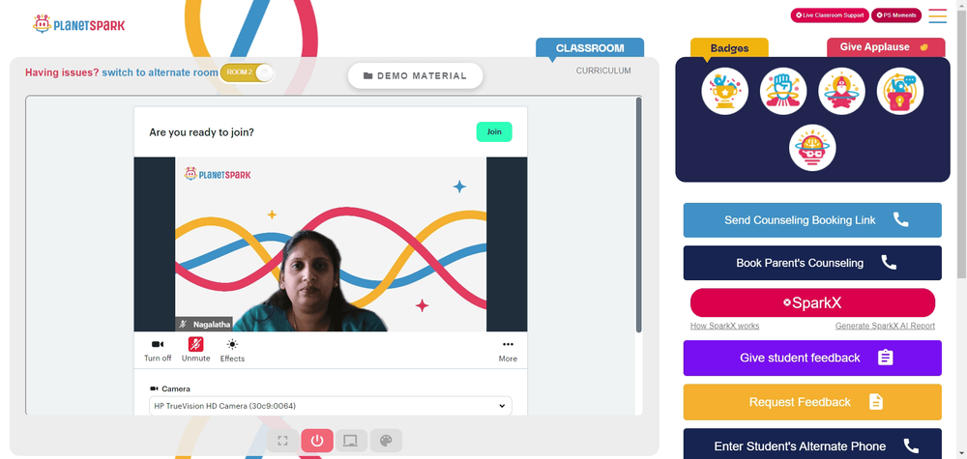
Task: Choose the brain glasses badge icon
Action: point(812,148)
